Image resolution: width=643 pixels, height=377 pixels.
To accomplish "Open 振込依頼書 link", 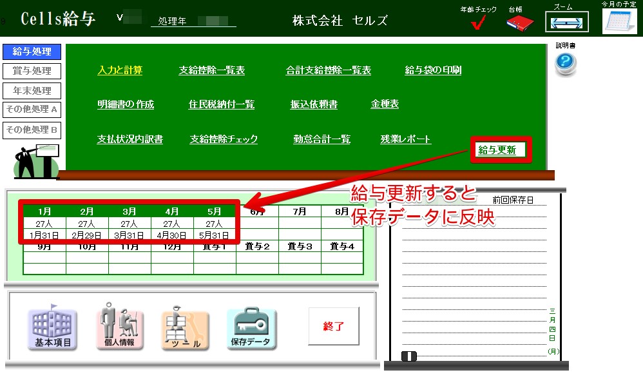I will [x=314, y=104].
